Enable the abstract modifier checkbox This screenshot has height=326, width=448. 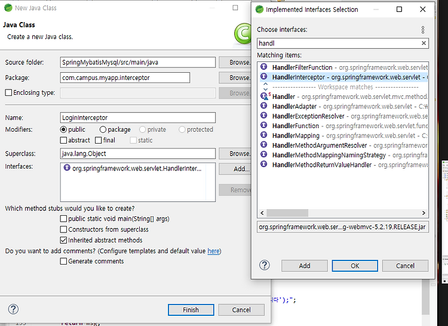click(x=63, y=140)
